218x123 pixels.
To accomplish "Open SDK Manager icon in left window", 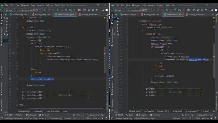I will pyautogui.click(x=97, y=10).
